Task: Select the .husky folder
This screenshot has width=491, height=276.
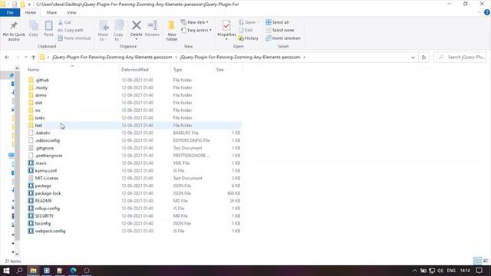Action: [41, 87]
